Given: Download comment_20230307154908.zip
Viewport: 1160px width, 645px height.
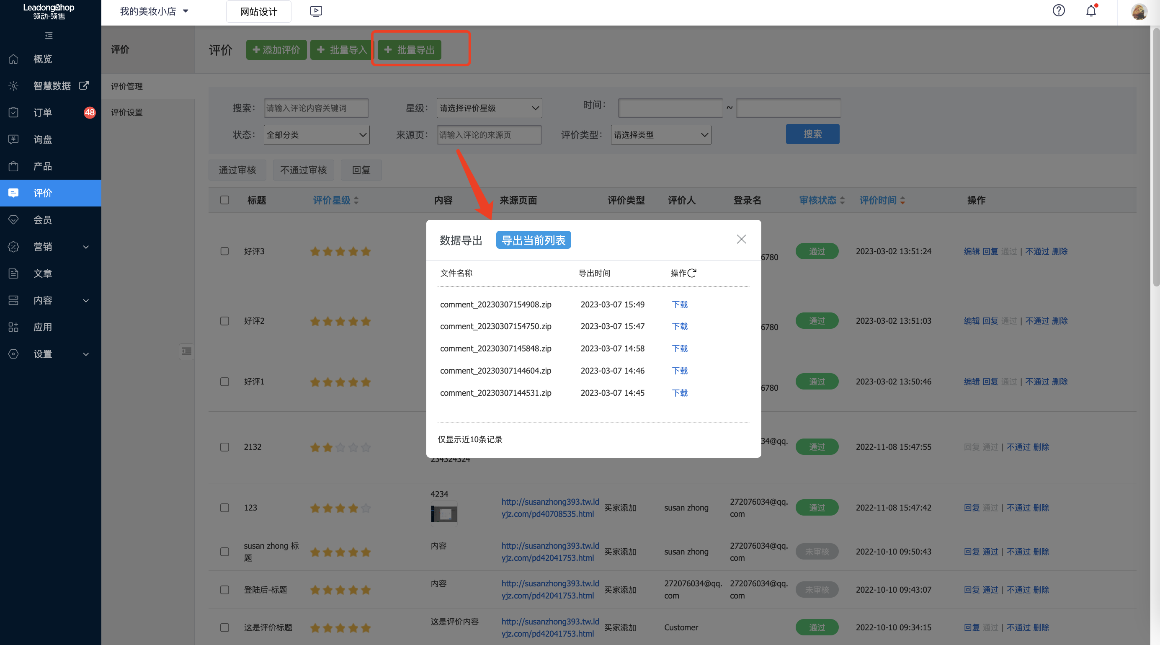Looking at the screenshot, I should [x=679, y=304].
